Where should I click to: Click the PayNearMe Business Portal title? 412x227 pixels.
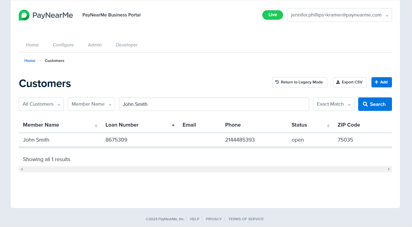coord(111,15)
